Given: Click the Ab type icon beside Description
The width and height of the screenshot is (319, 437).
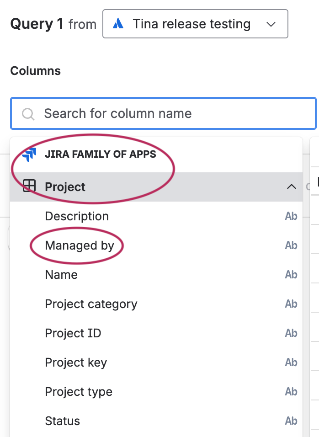Looking at the screenshot, I should (291, 216).
